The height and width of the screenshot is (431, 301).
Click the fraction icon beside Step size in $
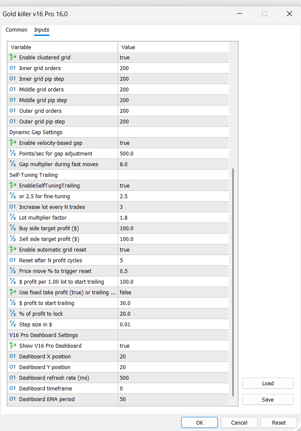point(13,324)
